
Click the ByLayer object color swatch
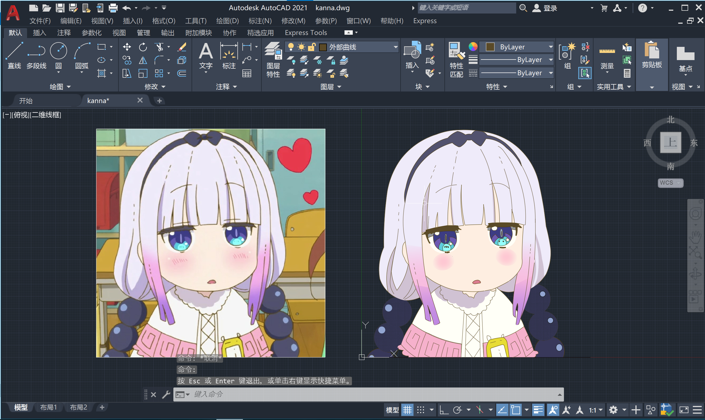[490, 47]
